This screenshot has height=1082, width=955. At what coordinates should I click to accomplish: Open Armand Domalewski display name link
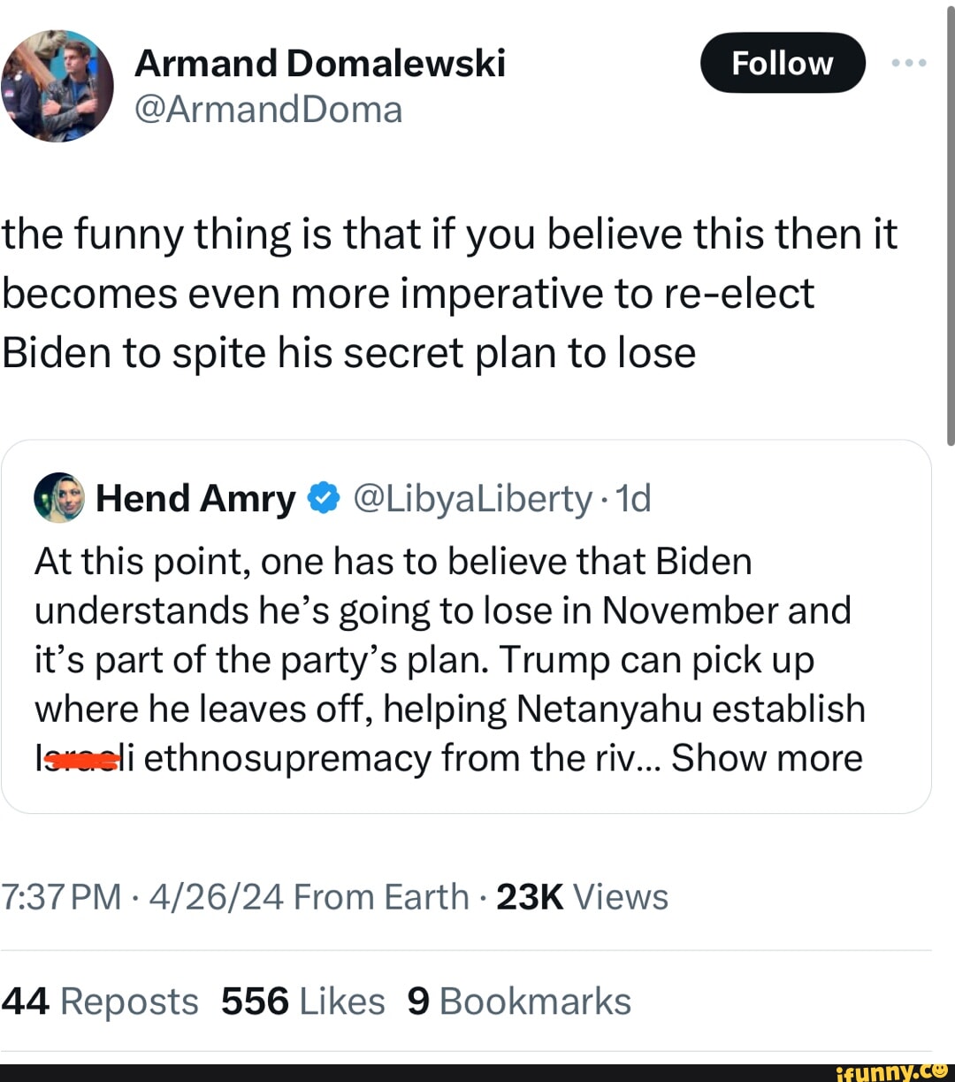pos(319,64)
